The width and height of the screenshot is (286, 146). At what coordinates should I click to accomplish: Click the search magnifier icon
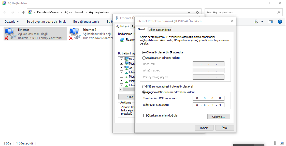(279, 12)
